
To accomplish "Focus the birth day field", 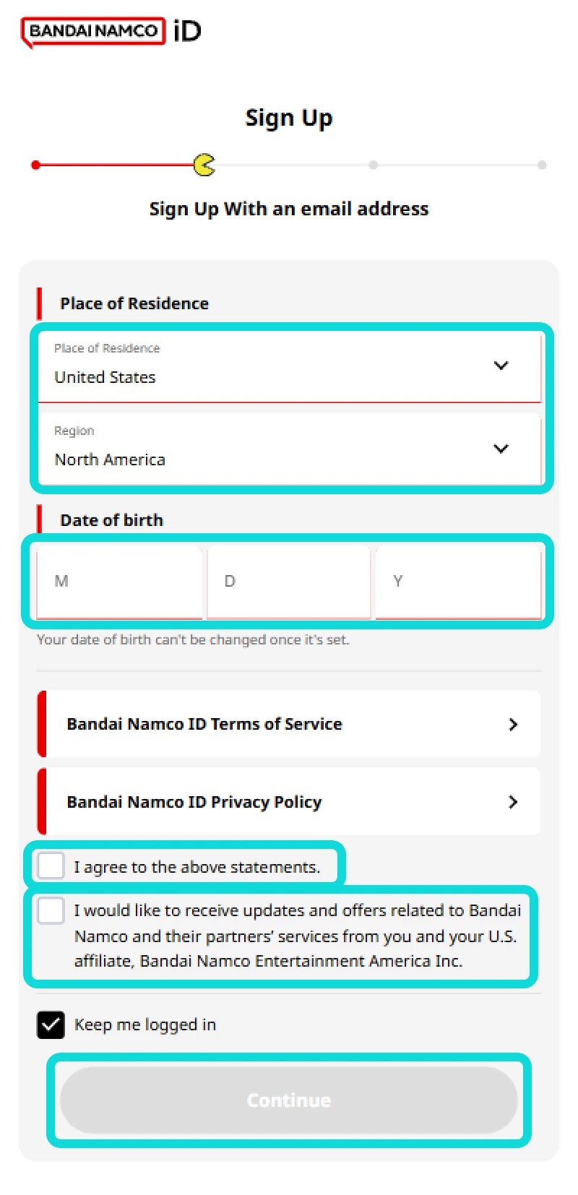I will point(288,582).
